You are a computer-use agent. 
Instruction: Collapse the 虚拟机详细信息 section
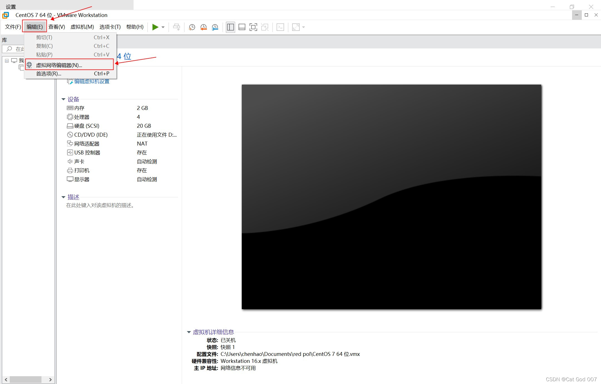pyautogui.click(x=189, y=332)
